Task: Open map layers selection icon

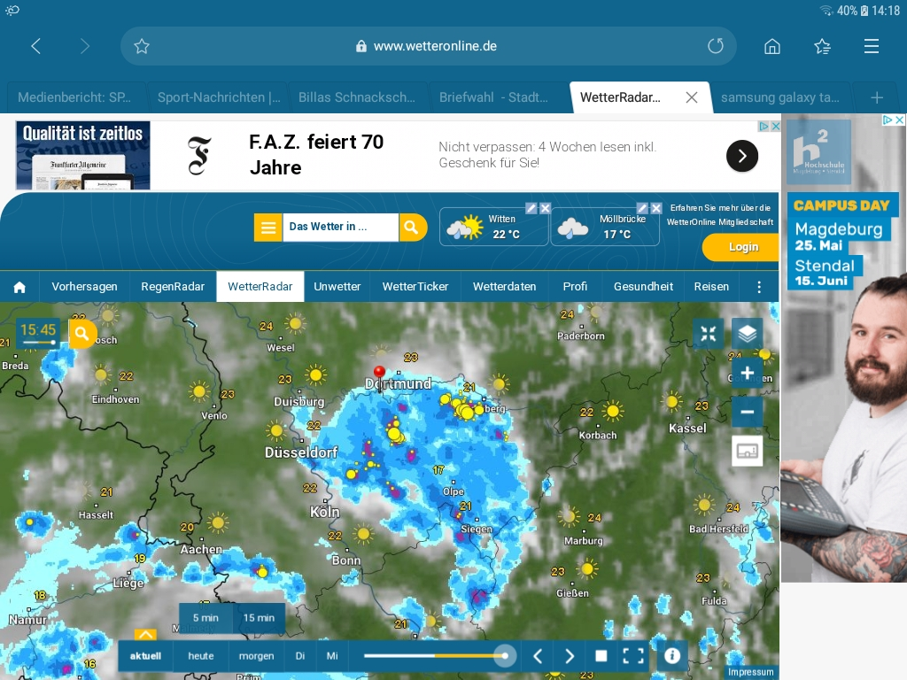Action: click(x=748, y=334)
